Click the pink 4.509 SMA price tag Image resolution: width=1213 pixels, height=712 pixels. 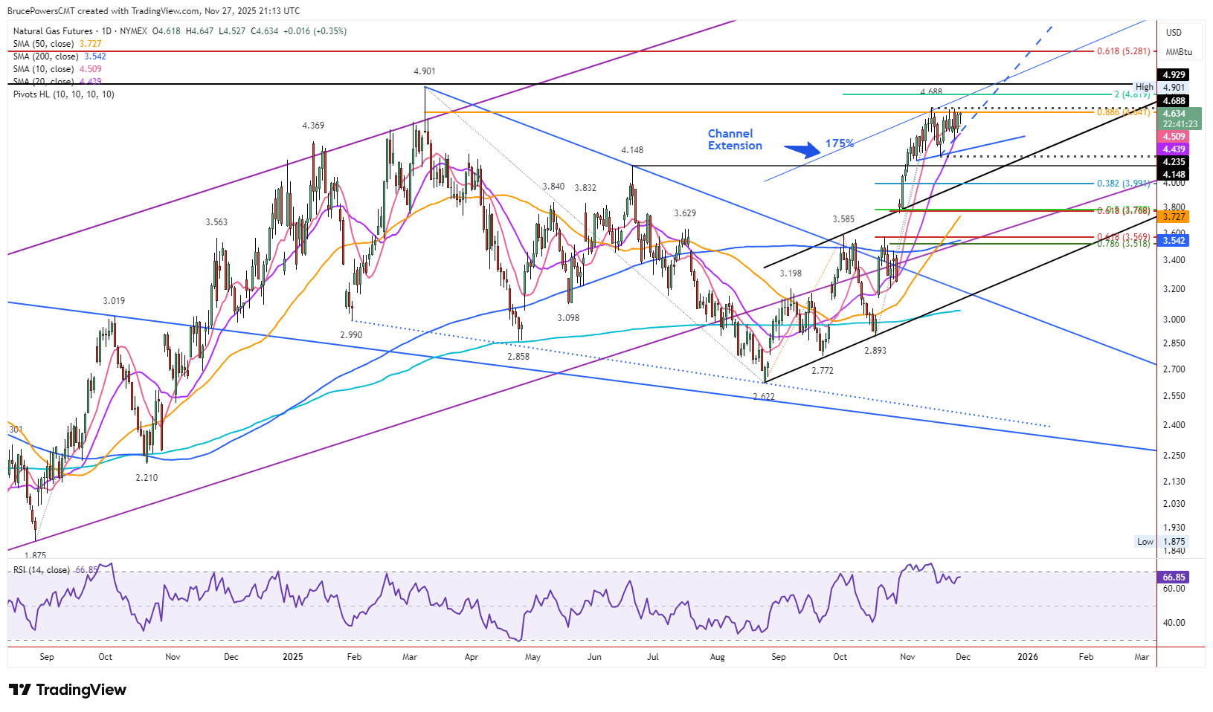[x=1174, y=137]
